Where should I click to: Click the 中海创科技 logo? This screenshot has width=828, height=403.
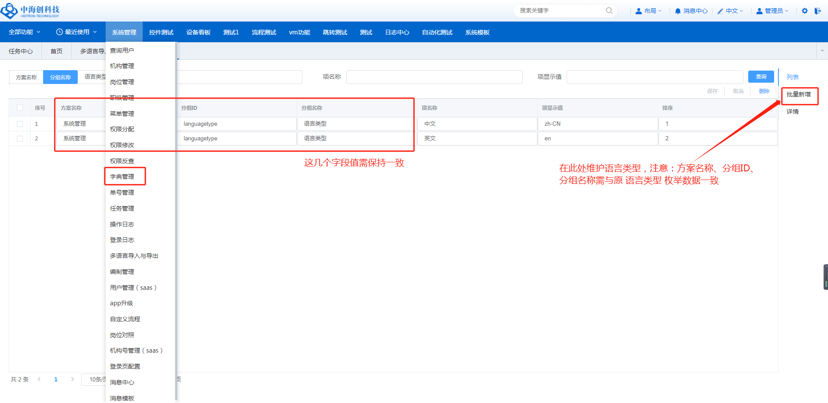pyautogui.click(x=30, y=11)
